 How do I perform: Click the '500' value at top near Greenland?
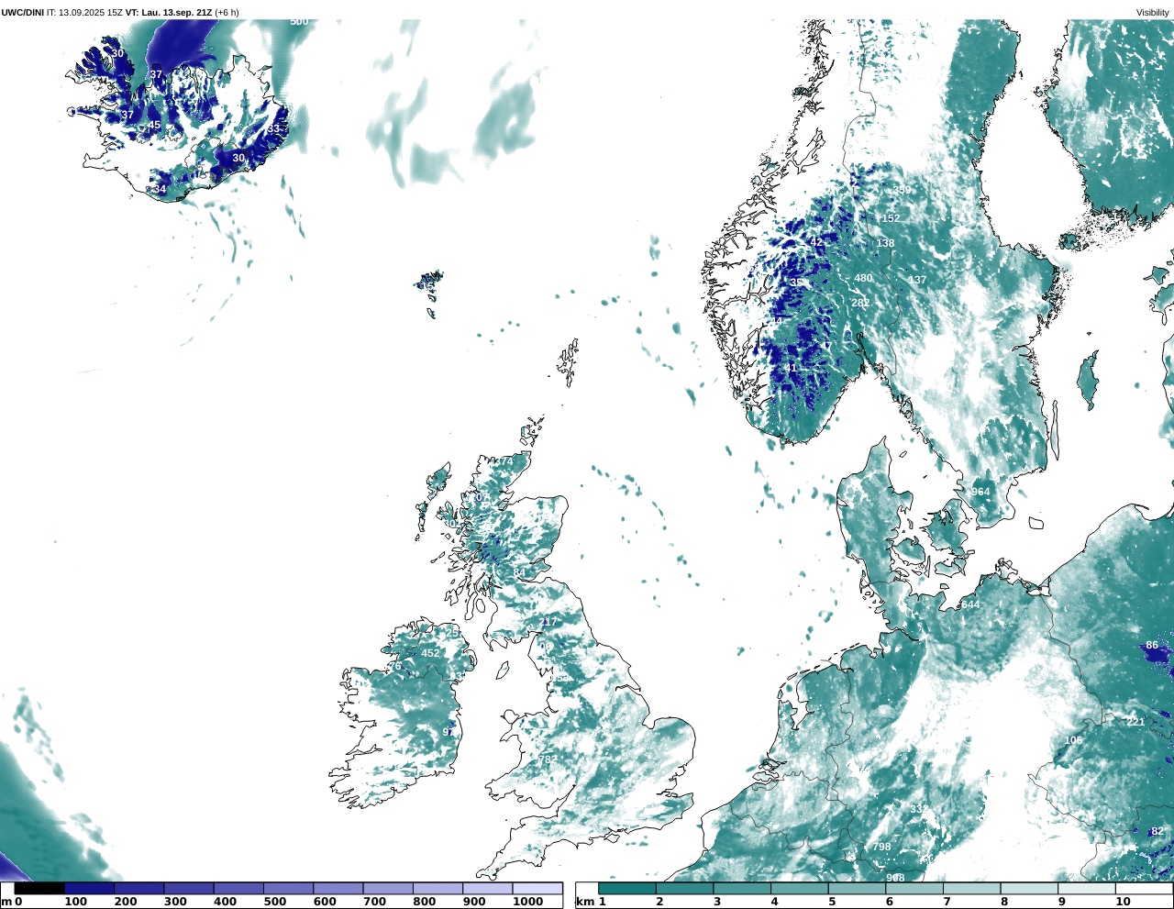[299, 21]
